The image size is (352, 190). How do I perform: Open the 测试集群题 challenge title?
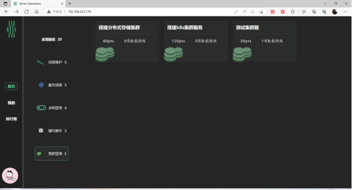click(247, 27)
